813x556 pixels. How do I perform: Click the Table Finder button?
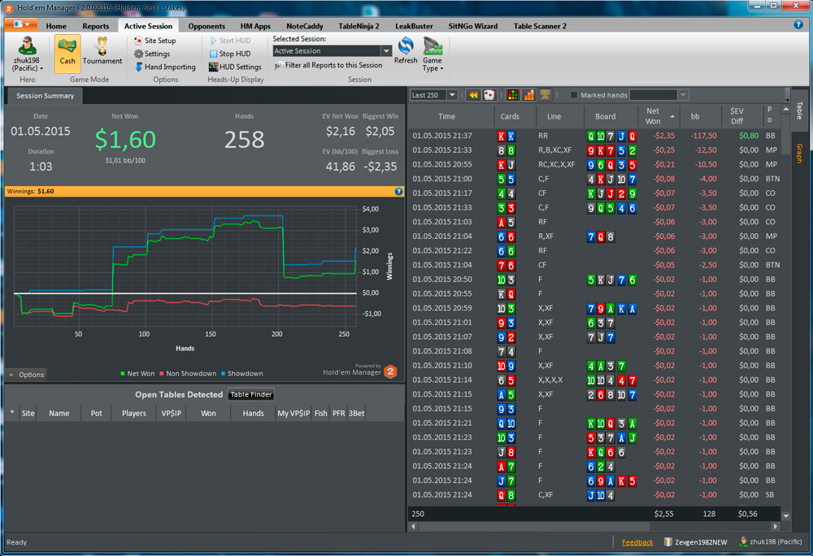point(251,394)
